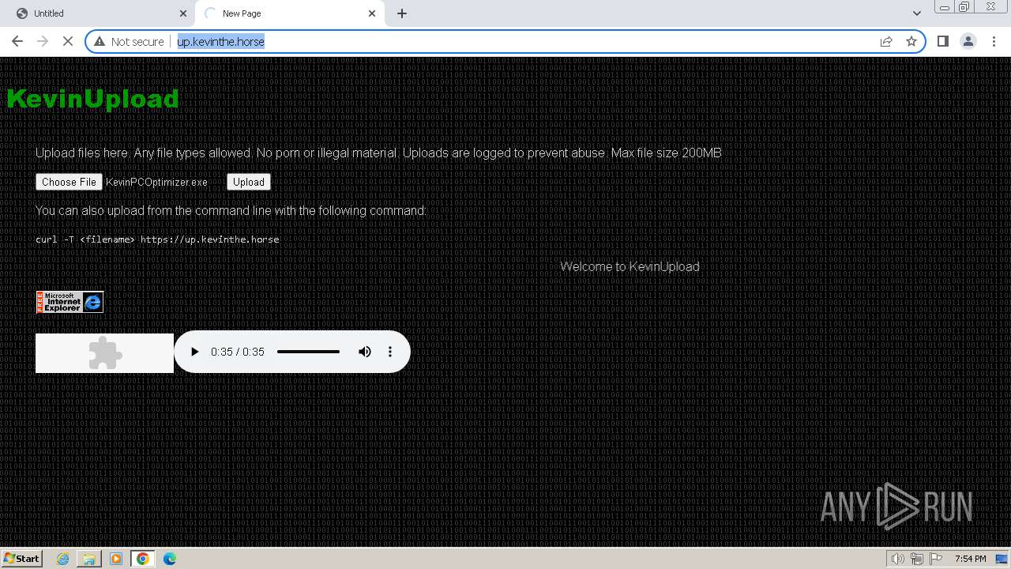Restore down the Chrome window

tap(964, 6)
